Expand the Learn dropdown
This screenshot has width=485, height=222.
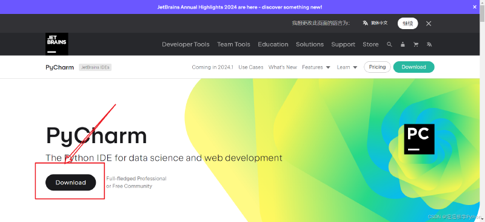(x=347, y=67)
